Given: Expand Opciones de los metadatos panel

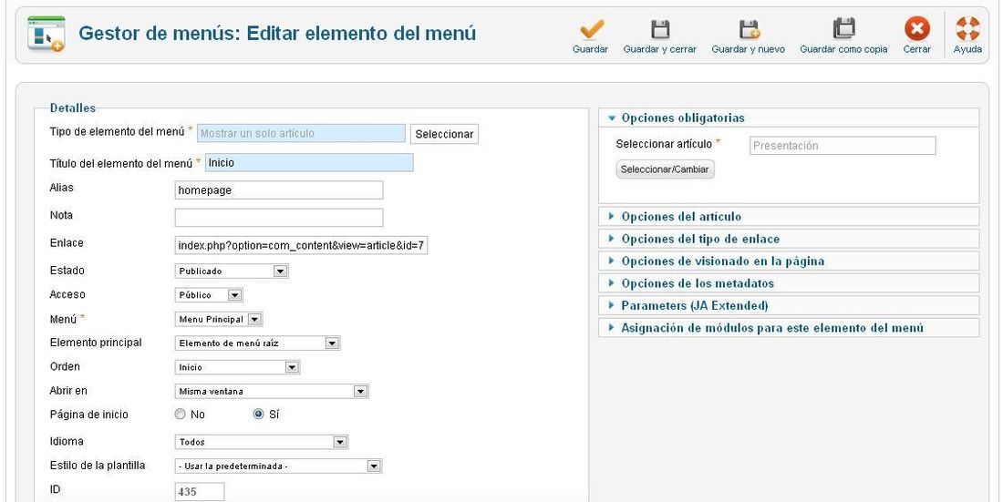Looking at the screenshot, I should click(789, 283).
